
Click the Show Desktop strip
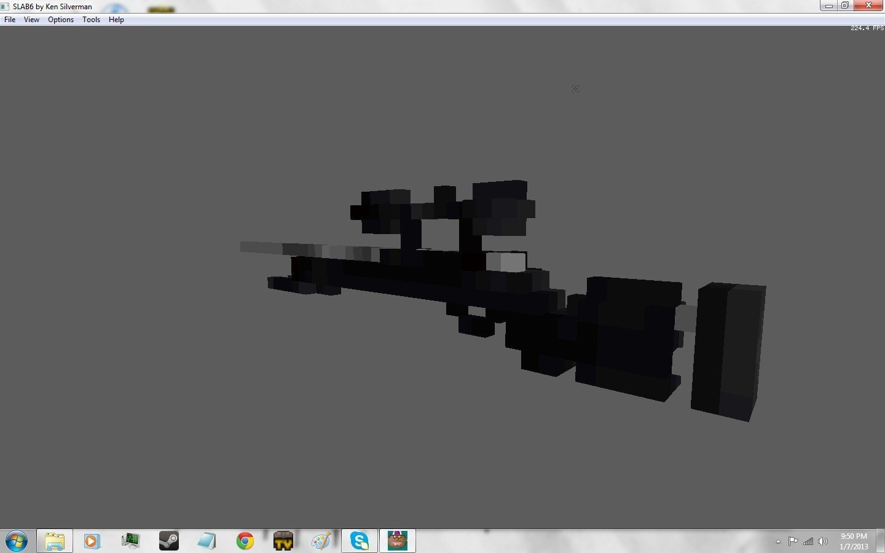click(x=880, y=541)
